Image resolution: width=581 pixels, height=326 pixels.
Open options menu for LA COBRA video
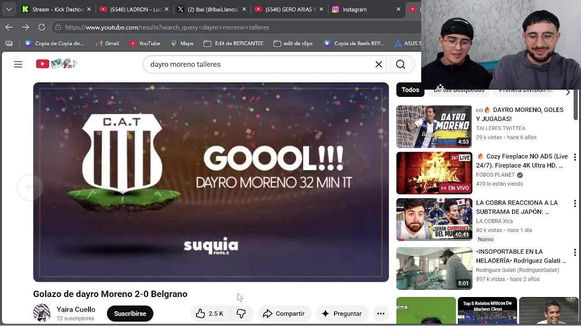(575, 204)
